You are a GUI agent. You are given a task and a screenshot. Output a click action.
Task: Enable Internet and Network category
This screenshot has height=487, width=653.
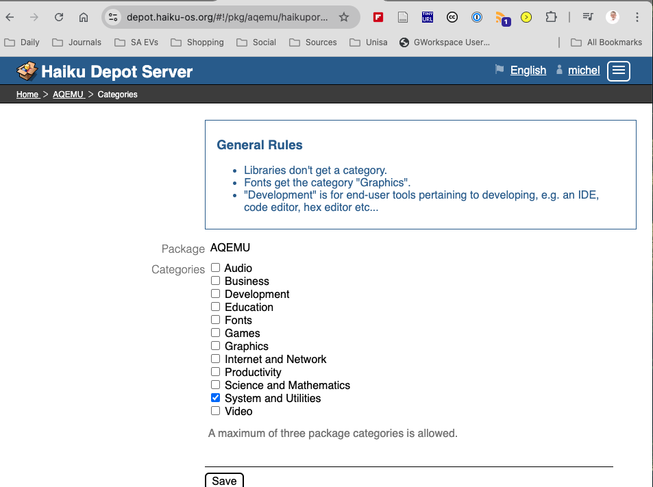pos(215,358)
